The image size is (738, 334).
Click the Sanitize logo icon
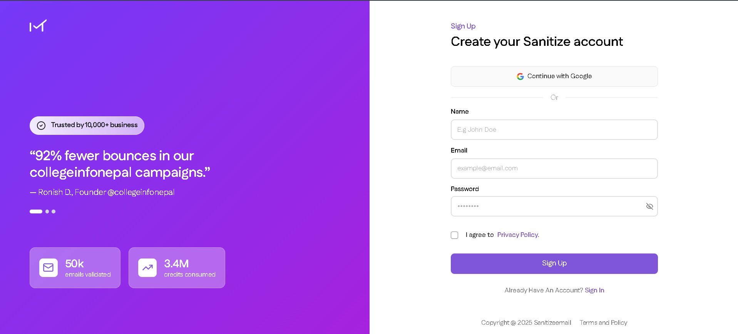point(38,25)
